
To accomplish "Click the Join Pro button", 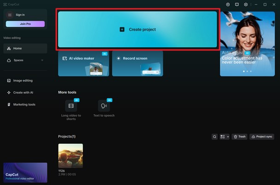I will [25, 24].
